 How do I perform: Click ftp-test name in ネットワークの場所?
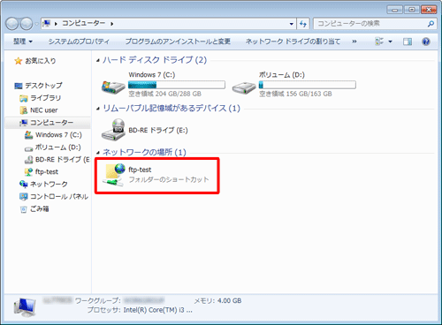pos(140,170)
